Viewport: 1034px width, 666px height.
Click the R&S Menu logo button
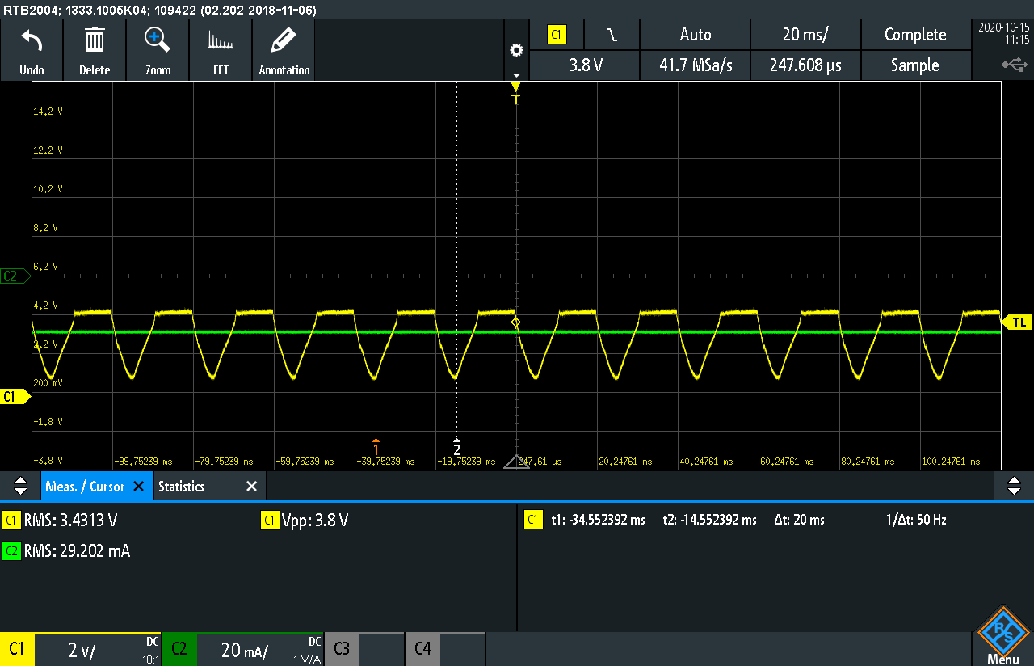click(1002, 636)
